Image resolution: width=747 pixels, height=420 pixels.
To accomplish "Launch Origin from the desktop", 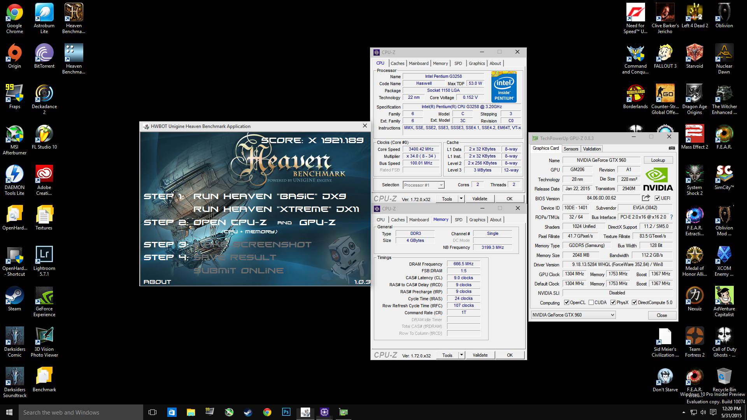I will click(x=14, y=56).
